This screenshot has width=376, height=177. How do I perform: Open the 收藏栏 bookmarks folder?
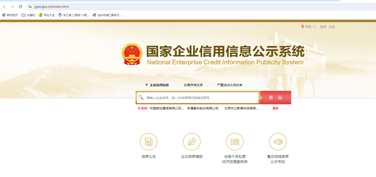(x=28, y=15)
